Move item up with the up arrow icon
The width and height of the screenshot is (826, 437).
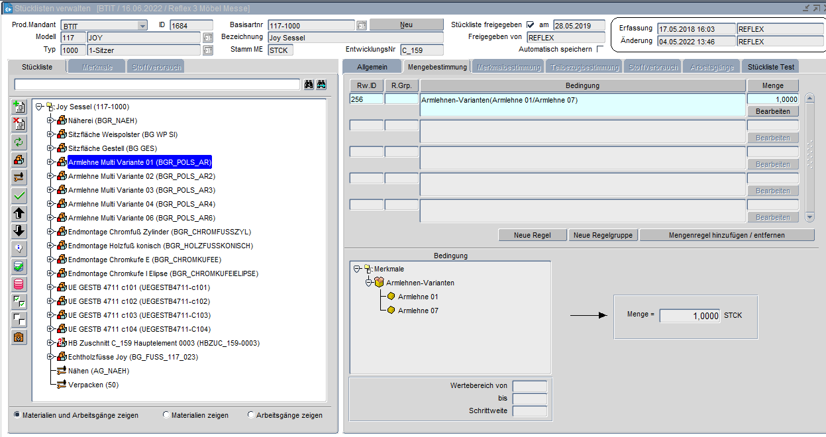tap(19, 213)
